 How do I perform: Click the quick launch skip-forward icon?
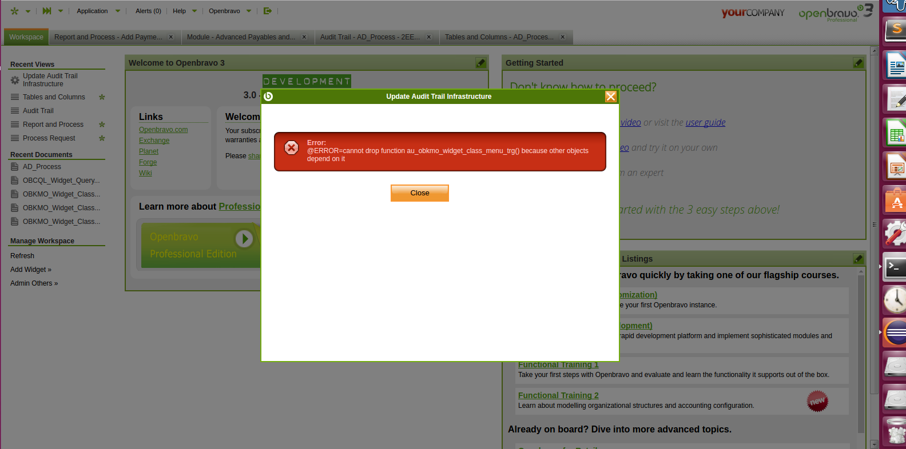click(47, 11)
